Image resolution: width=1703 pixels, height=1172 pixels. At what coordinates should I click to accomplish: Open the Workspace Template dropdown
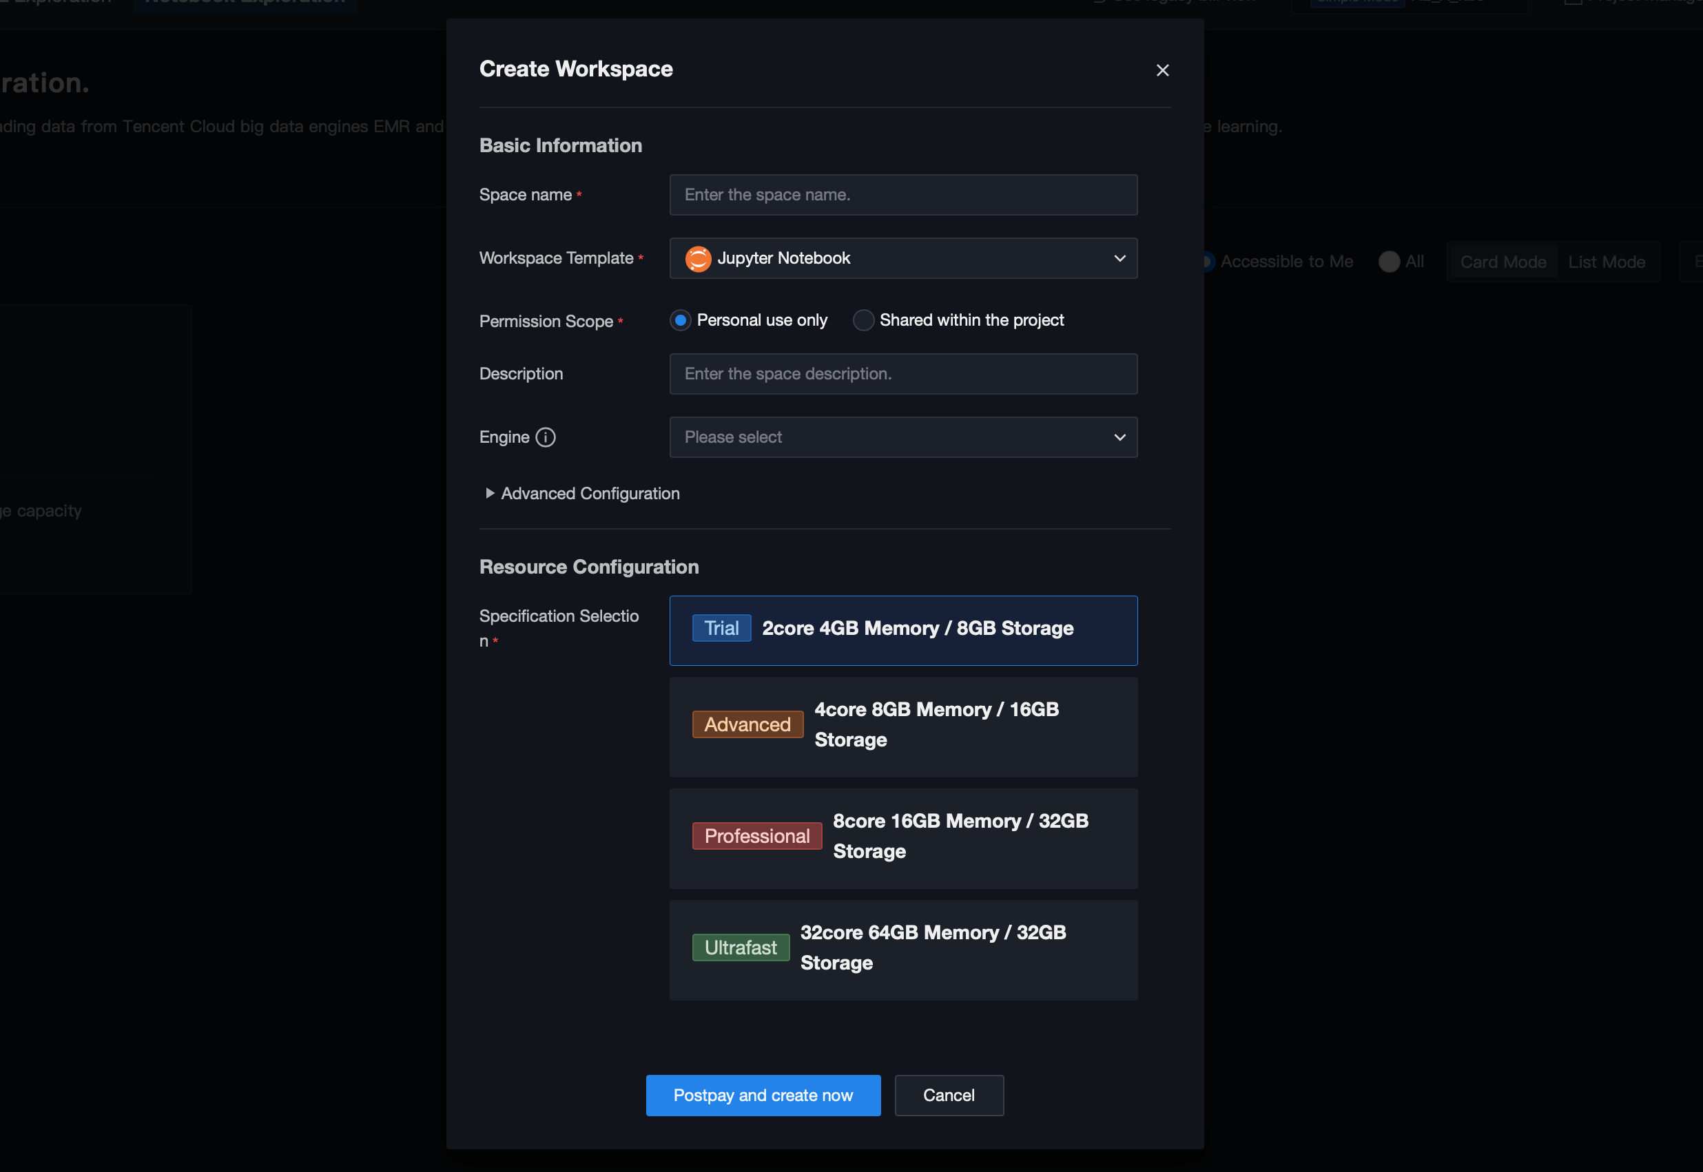click(903, 258)
